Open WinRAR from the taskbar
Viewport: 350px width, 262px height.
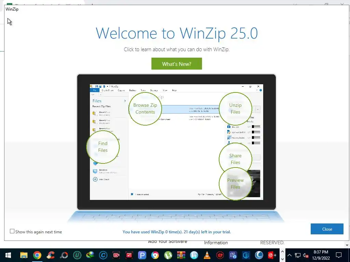(181, 255)
